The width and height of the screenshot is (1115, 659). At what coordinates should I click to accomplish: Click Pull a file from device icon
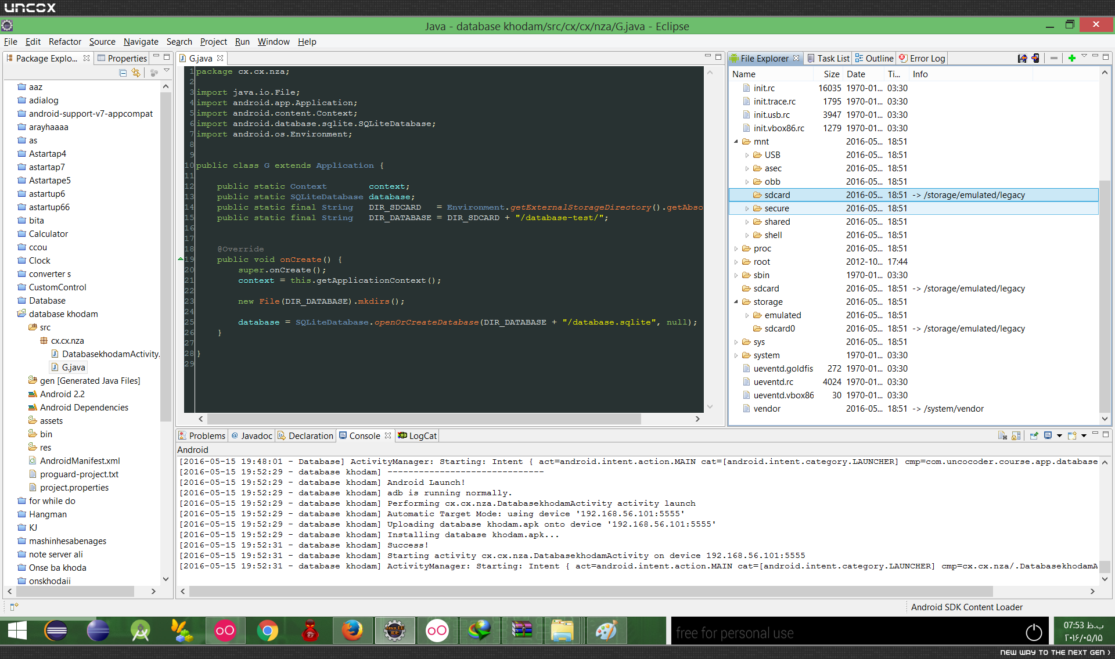pos(1022,58)
